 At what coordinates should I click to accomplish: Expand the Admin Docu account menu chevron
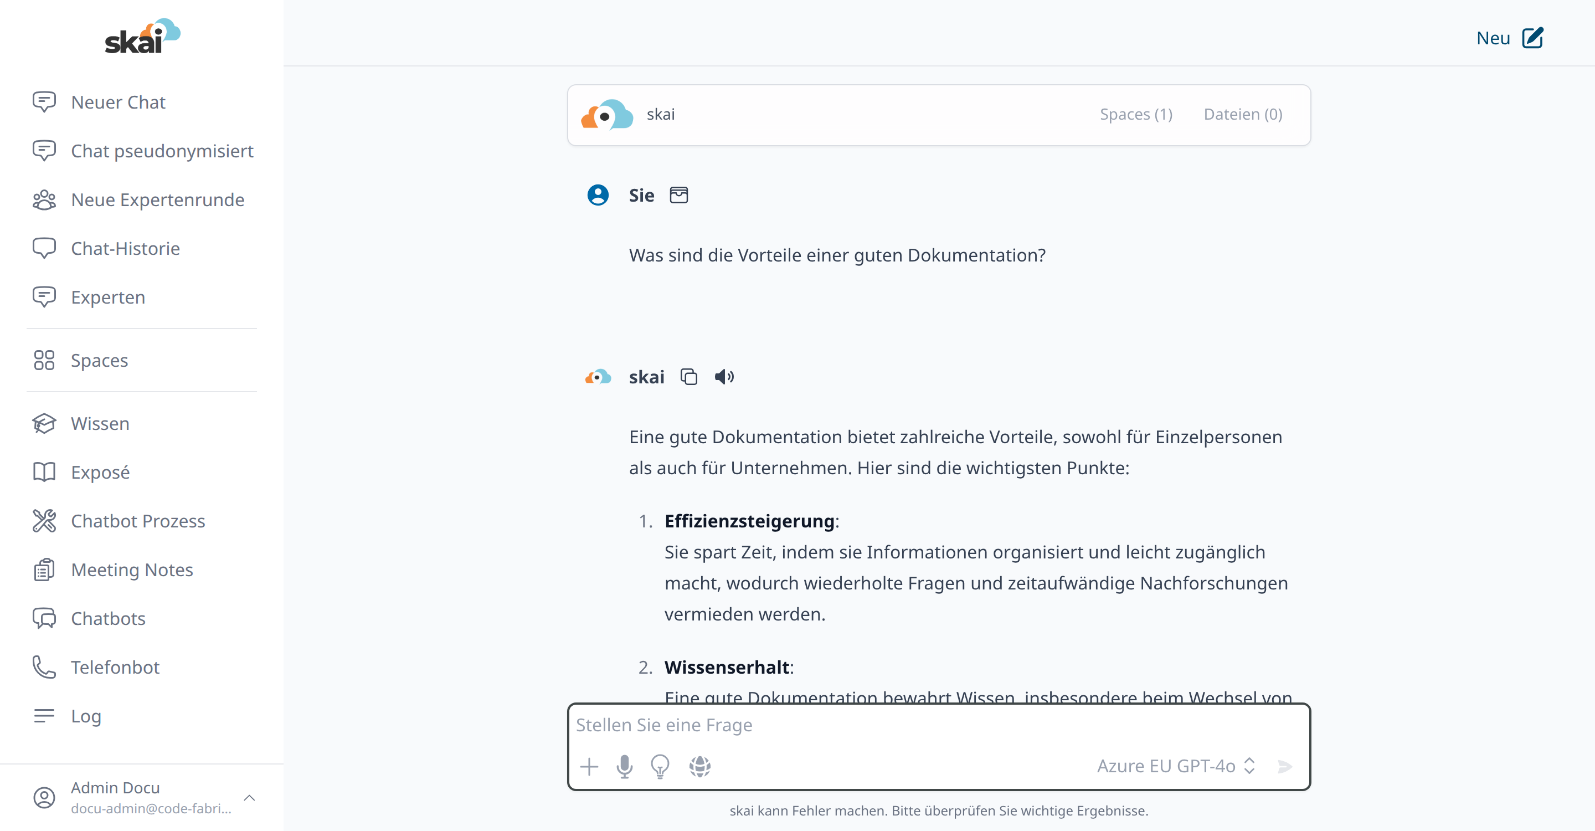(x=250, y=798)
